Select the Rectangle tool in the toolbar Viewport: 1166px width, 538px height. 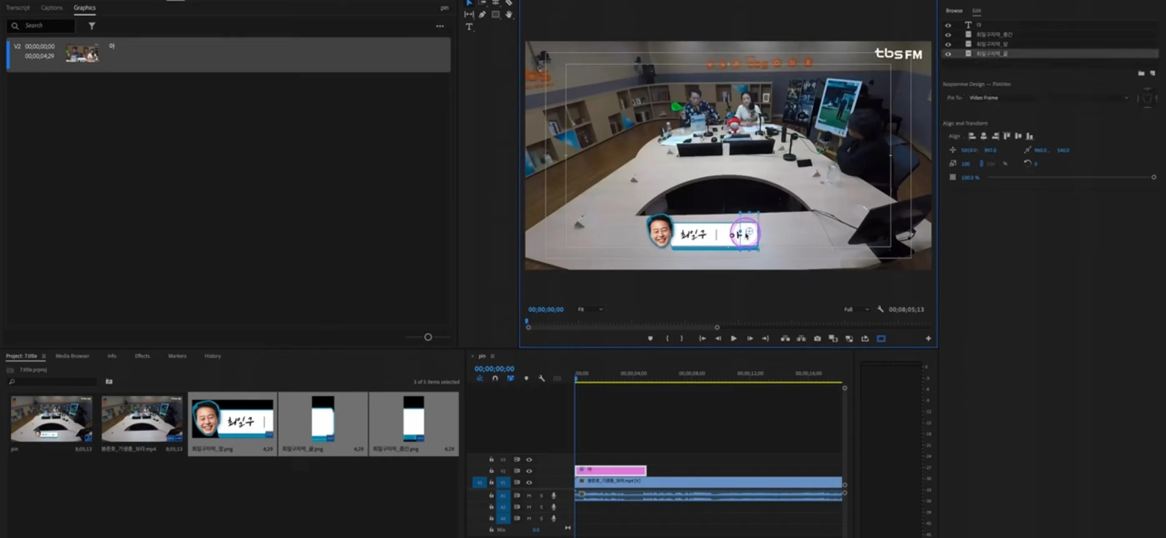point(496,15)
